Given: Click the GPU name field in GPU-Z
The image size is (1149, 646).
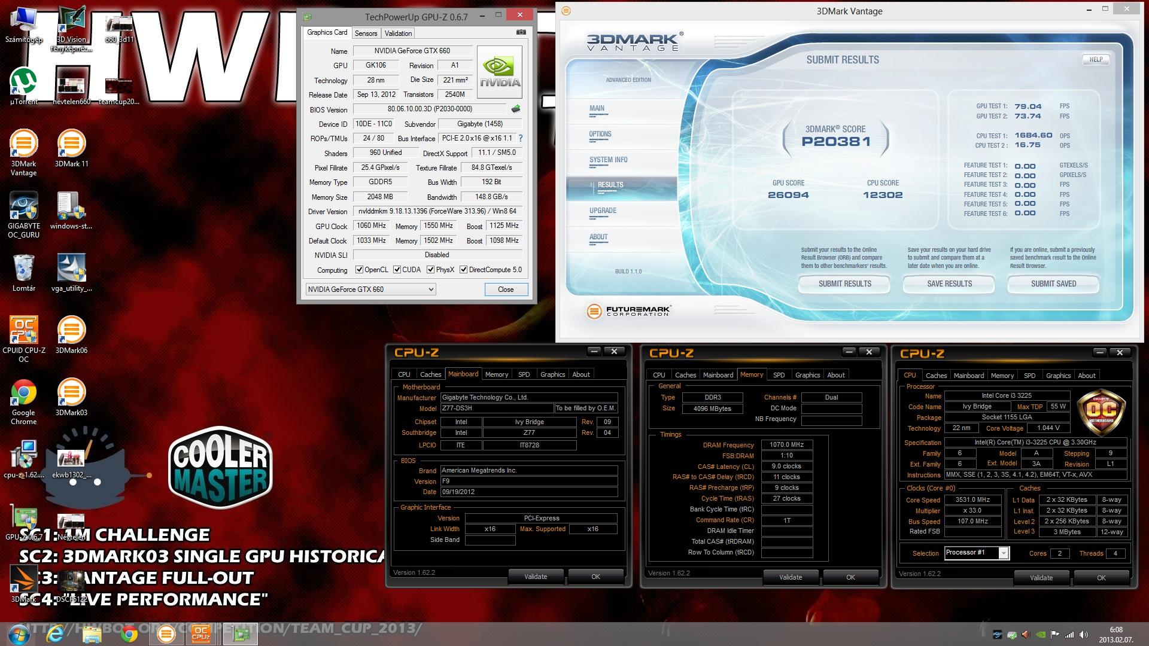Looking at the screenshot, I should click(x=412, y=51).
